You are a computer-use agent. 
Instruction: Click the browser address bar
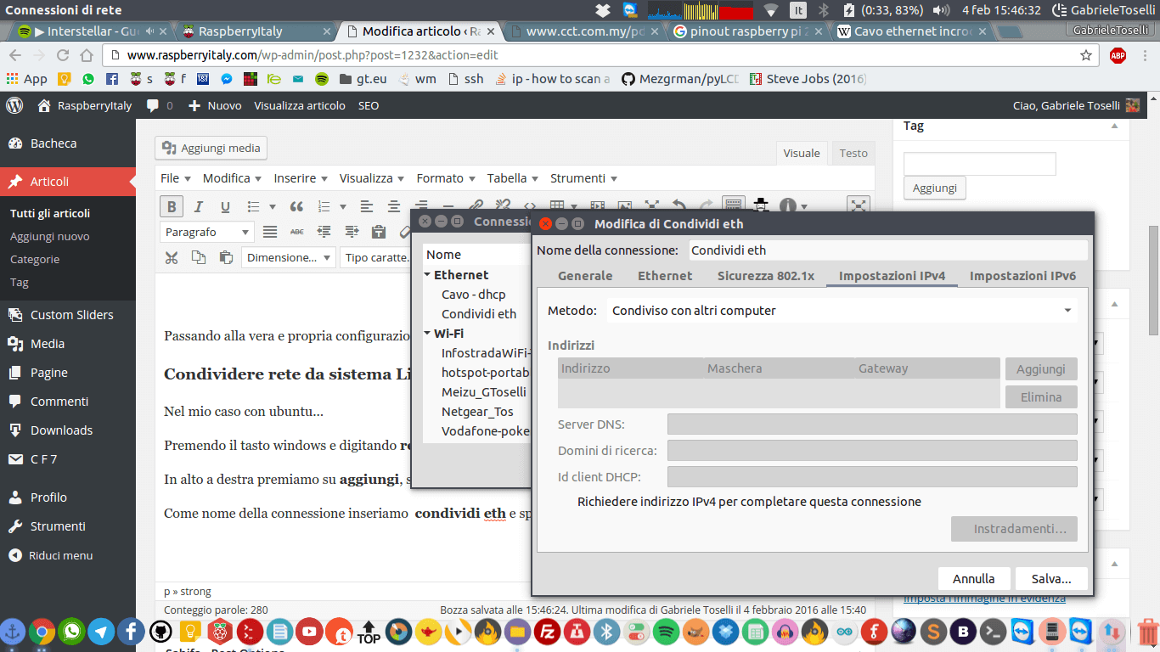point(600,55)
